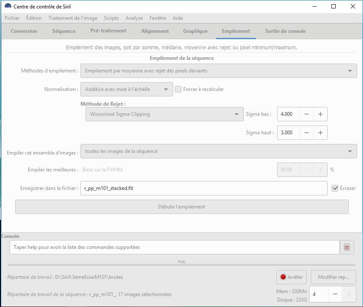The image size is (363, 307).
Task: Open the Fichier menu
Action: coord(12,18)
